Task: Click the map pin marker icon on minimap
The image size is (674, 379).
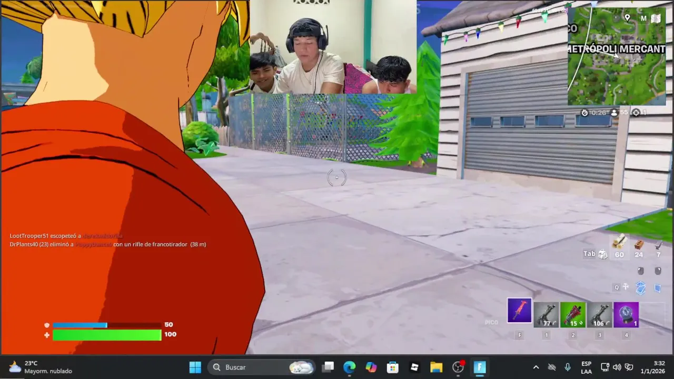Action: pos(627,18)
